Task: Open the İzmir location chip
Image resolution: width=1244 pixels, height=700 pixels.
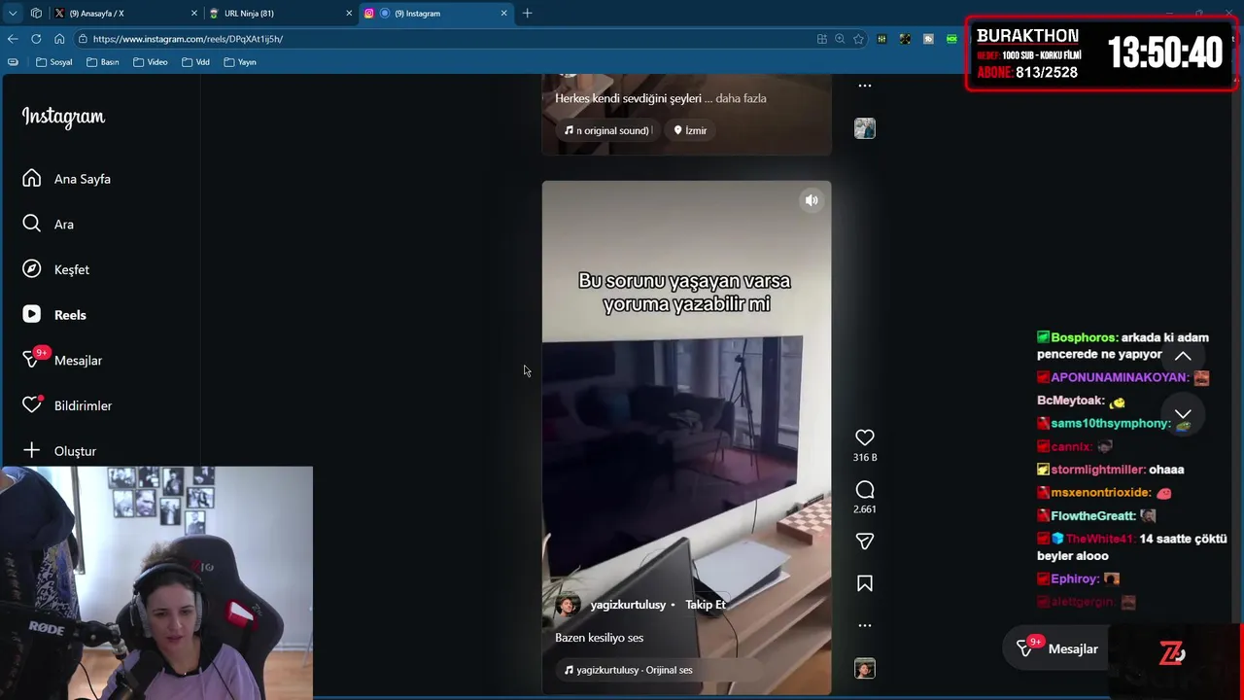Action: click(691, 130)
